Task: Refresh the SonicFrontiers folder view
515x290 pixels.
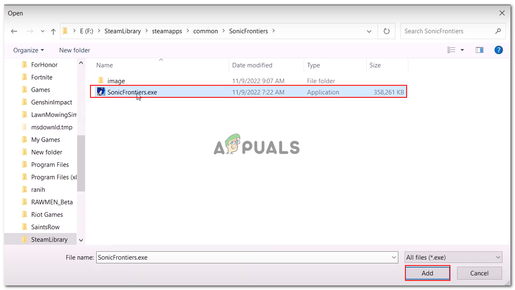Action: point(386,31)
